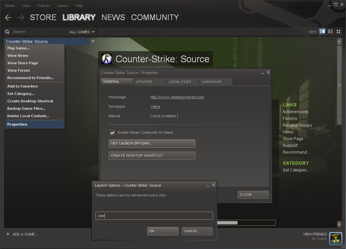Open the friends avatar thumbnail
Image resolution: width=346 pixels, height=249 pixels.
click(x=336, y=239)
